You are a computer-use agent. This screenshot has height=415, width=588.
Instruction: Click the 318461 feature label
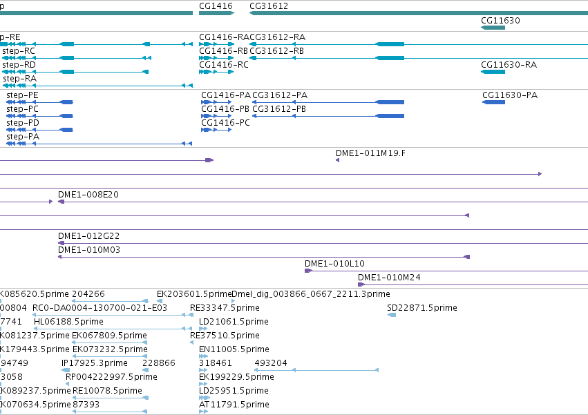216,363
